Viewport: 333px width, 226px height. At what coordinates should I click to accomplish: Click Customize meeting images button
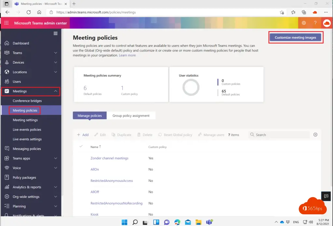coord(295,38)
